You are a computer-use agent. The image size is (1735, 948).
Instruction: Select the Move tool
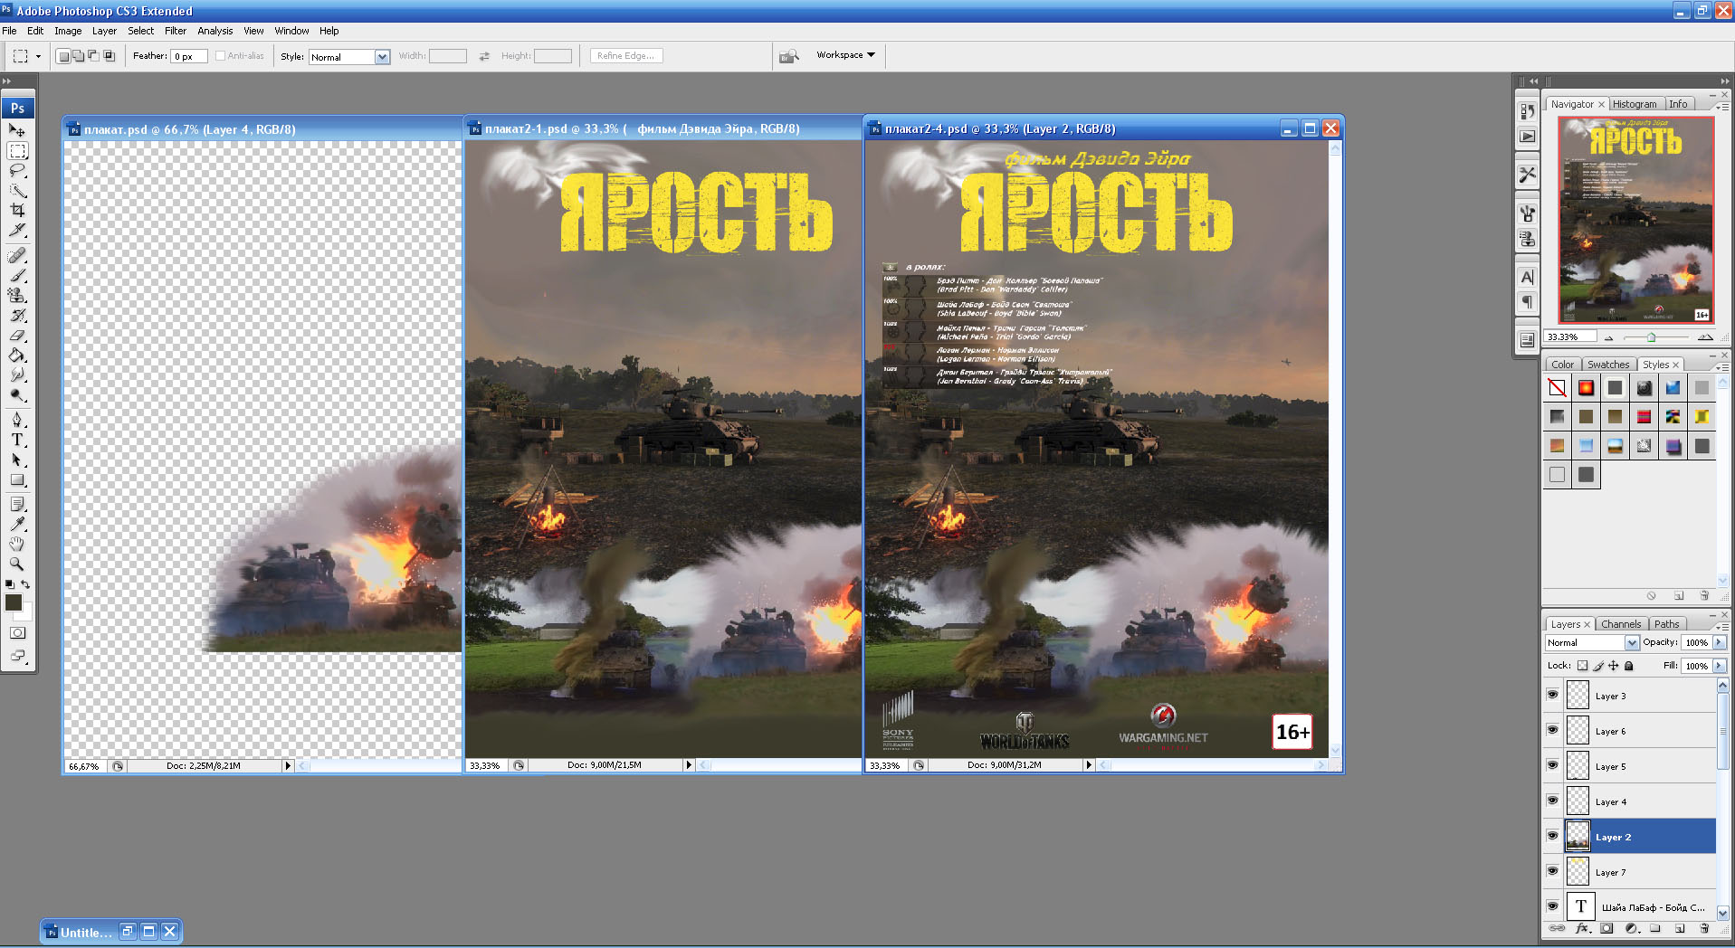(x=17, y=130)
